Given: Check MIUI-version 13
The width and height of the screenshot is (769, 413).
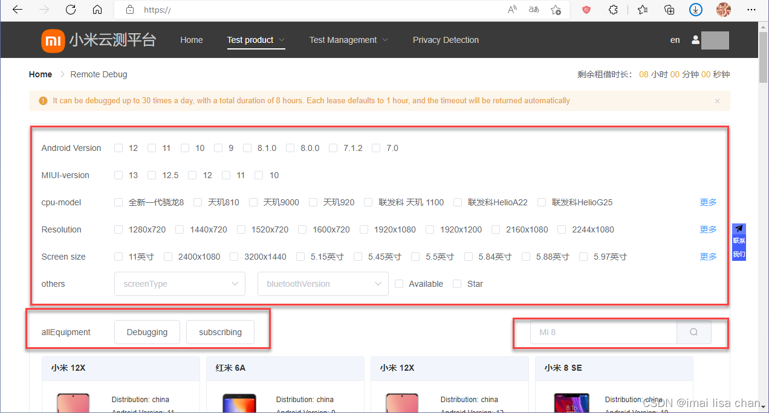Looking at the screenshot, I should tap(118, 175).
